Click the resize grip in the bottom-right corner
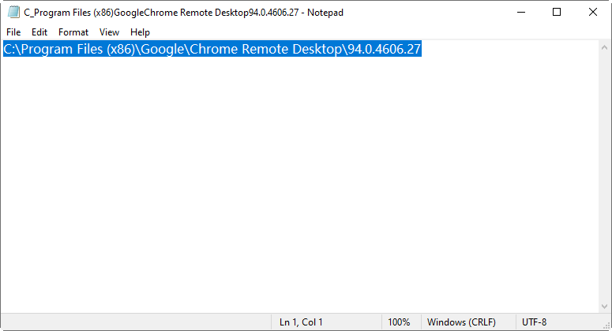612x331 pixels. (x=606, y=325)
